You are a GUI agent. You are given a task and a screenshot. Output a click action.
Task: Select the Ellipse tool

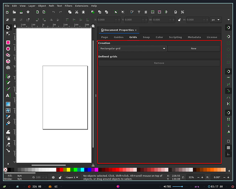[8, 49]
